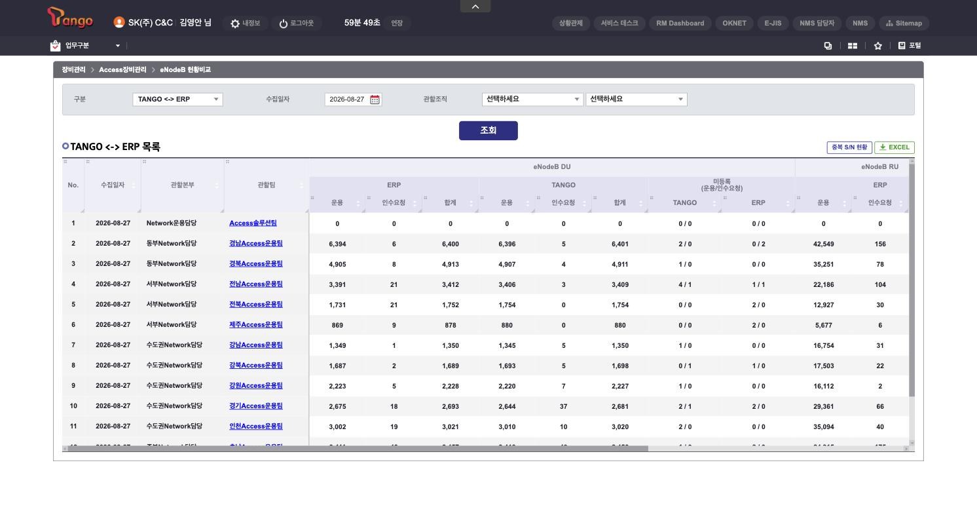
Task: Open the E-JIS menu
Action: click(773, 24)
